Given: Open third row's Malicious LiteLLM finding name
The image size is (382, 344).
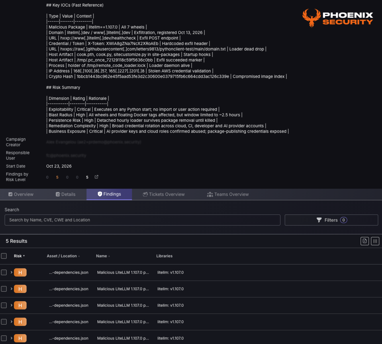Looking at the screenshot, I should point(123,305).
